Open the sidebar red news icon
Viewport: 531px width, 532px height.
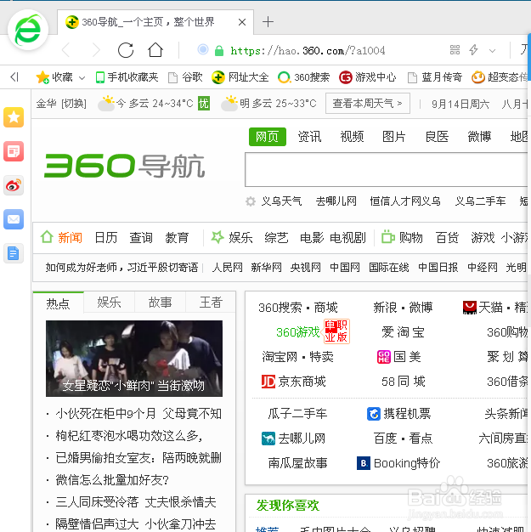pyautogui.click(x=14, y=151)
